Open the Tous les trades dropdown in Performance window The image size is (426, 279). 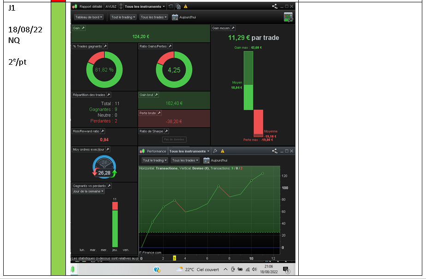coord(185,160)
